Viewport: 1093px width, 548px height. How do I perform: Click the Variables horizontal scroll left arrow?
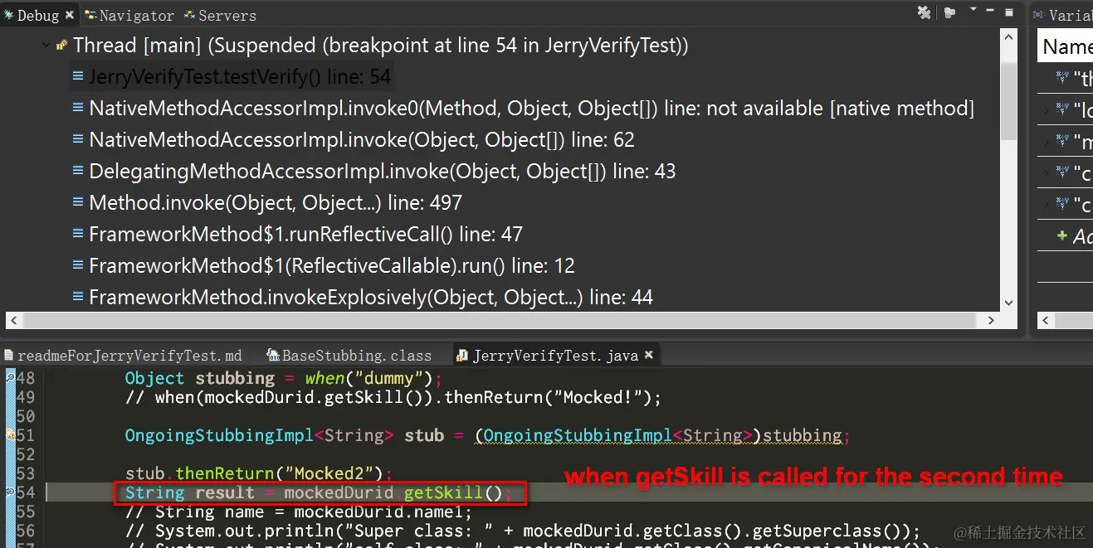pyautogui.click(x=1047, y=320)
